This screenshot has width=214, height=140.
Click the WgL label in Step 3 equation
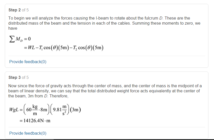pyautogui.click(x=13, y=110)
